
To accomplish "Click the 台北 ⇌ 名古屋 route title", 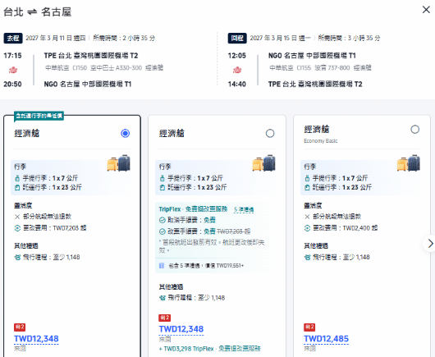I will click(x=38, y=12).
